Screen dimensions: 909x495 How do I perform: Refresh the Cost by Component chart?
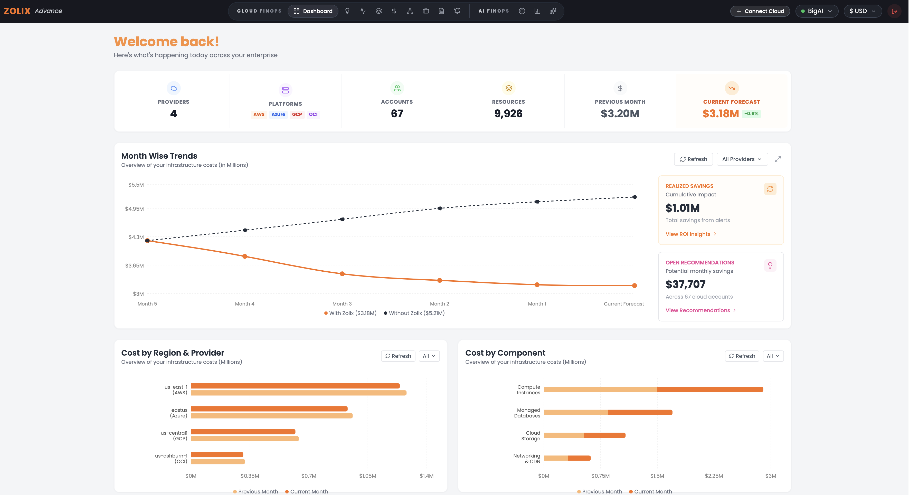742,356
